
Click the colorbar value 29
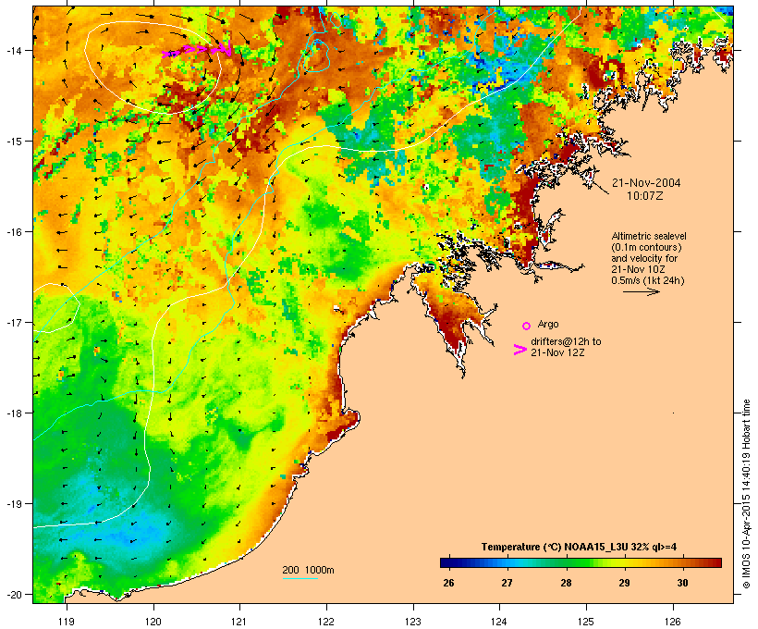(x=624, y=583)
